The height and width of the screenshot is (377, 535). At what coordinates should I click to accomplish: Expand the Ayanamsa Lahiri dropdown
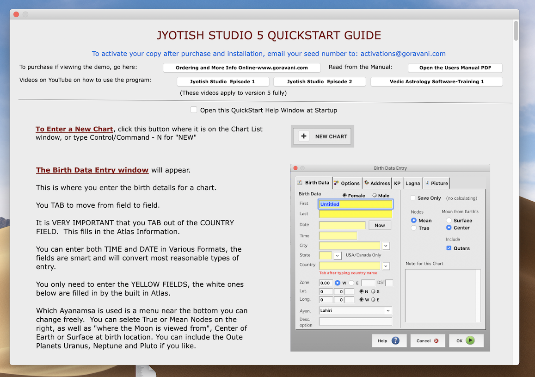point(387,311)
